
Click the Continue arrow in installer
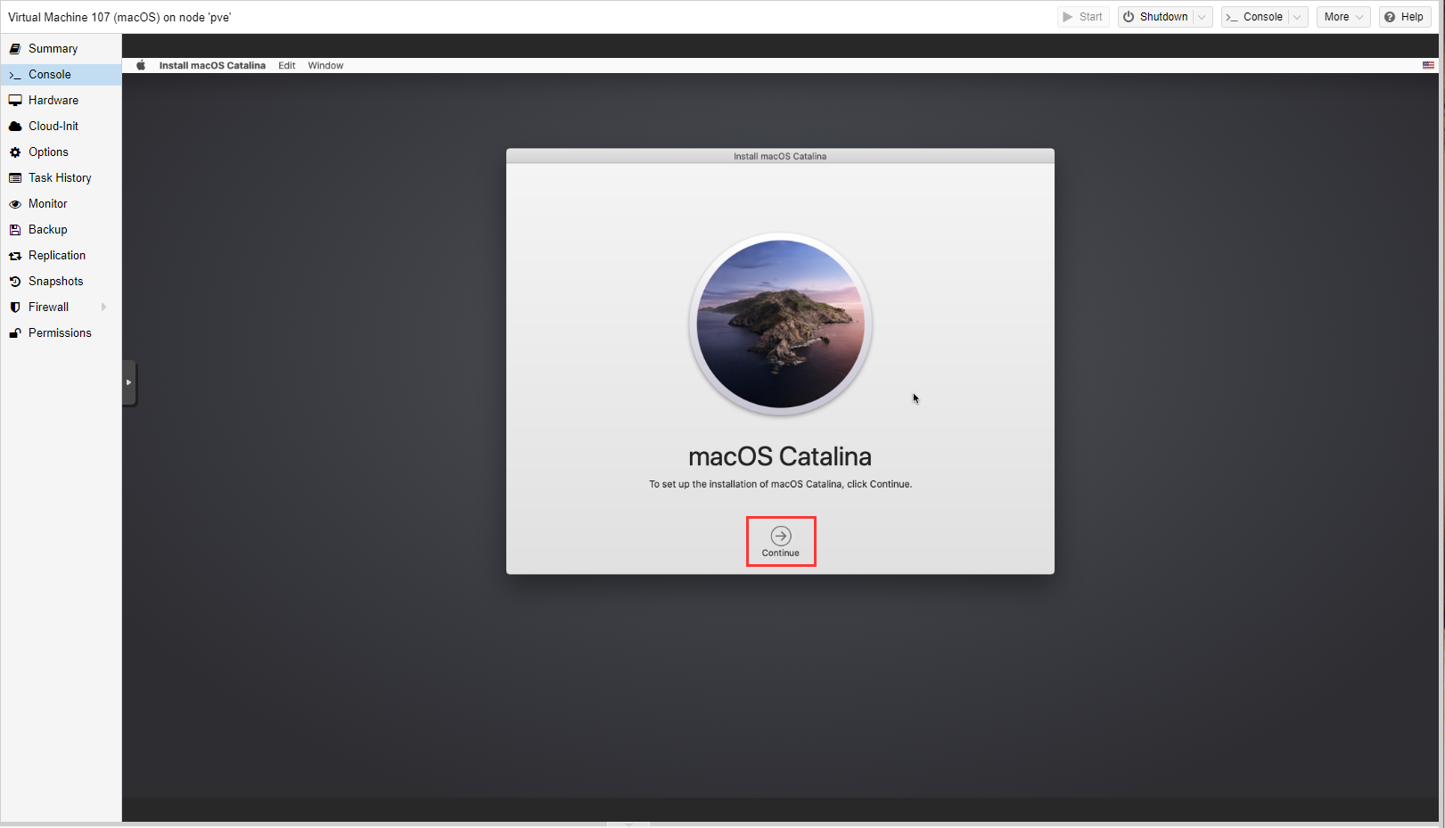tap(780, 537)
